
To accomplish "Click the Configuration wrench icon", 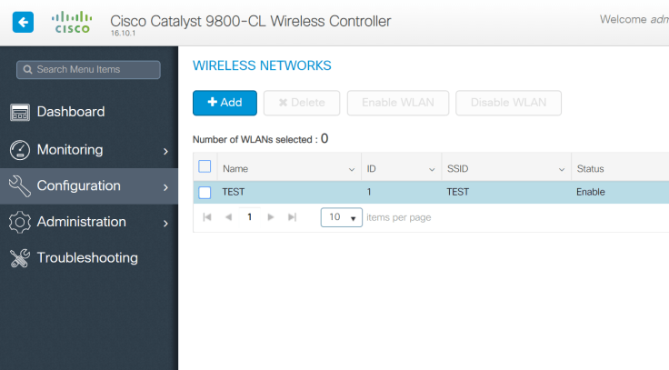I will point(20,185).
